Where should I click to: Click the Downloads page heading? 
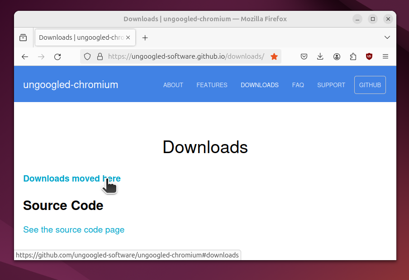pyautogui.click(x=205, y=147)
